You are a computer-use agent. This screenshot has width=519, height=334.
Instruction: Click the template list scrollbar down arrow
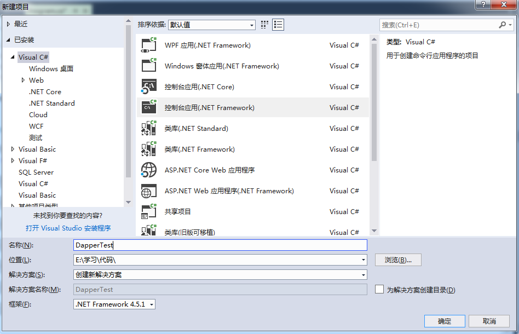(374, 231)
